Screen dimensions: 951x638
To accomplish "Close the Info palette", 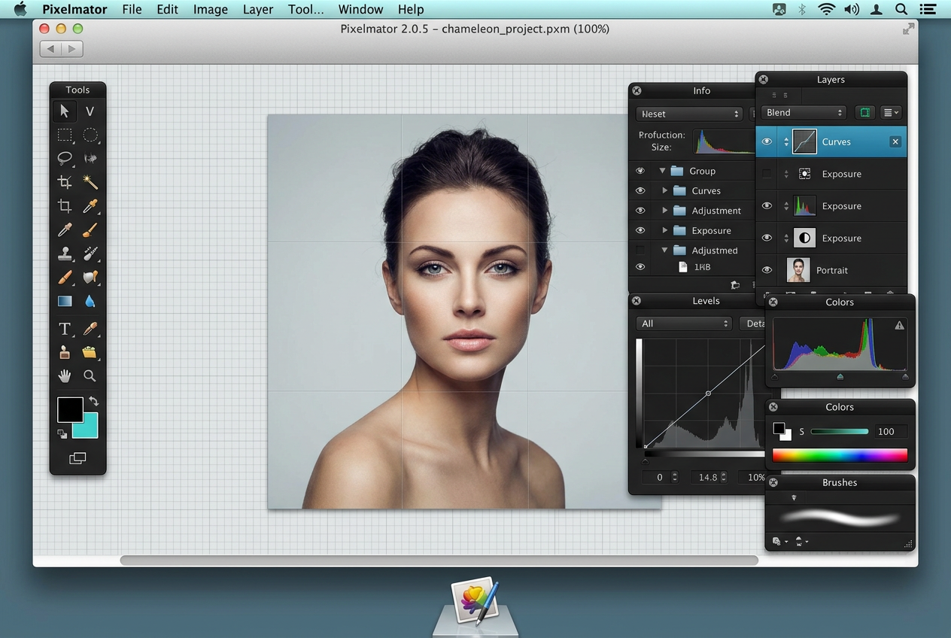I will [x=637, y=90].
